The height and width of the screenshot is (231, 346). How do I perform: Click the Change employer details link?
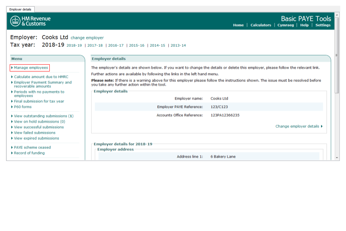click(x=298, y=126)
